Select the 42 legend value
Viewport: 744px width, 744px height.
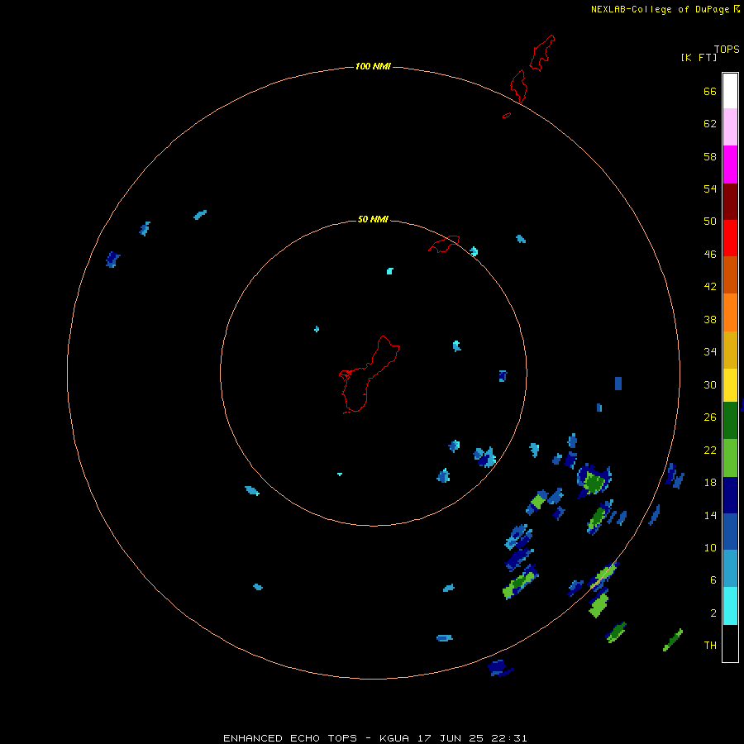click(710, 287)
